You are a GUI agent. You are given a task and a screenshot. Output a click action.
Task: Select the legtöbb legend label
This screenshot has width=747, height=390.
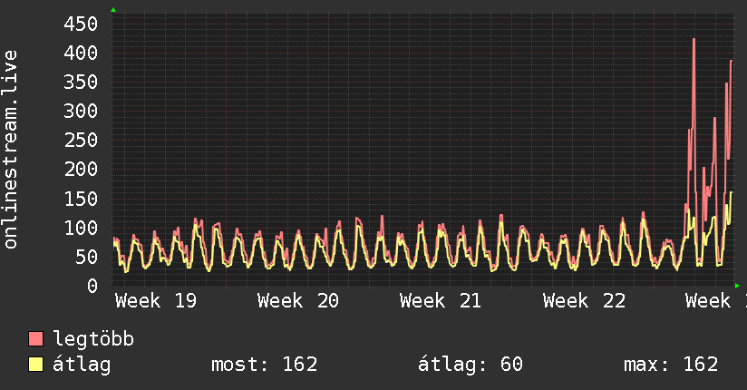coord(93,339)
